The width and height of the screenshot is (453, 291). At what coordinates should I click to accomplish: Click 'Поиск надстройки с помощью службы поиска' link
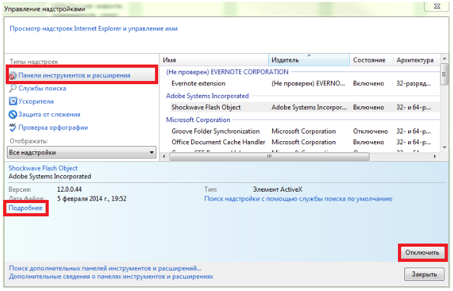[x=298, y=199]
